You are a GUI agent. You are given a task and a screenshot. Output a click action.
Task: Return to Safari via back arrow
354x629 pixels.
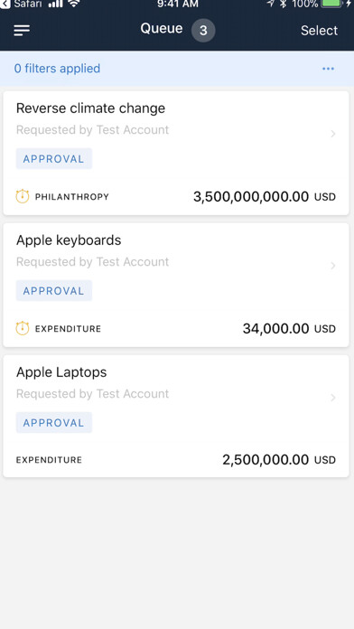(5, 4)
